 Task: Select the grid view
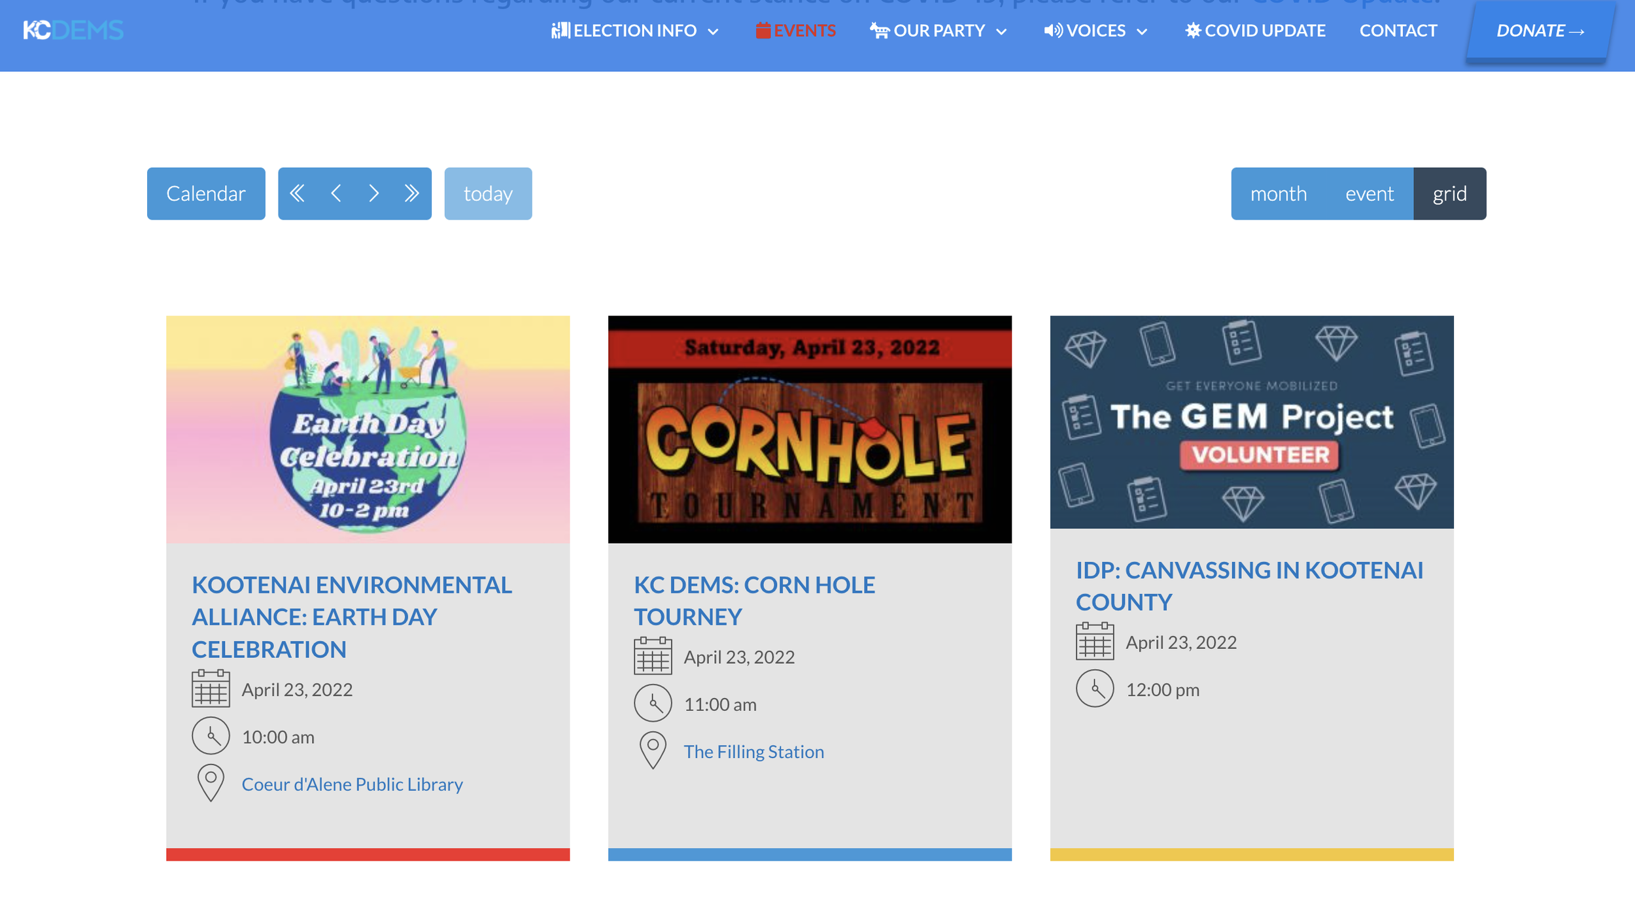point(1450,193)
